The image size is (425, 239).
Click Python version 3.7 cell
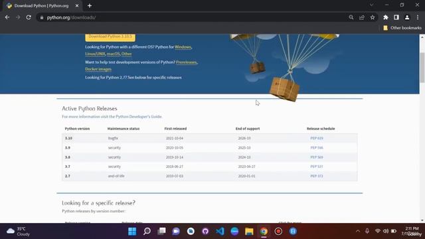68,167
